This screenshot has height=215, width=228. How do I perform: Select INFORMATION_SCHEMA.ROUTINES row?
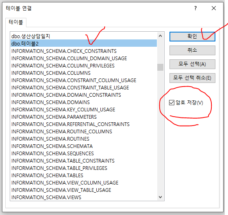coord(84,139)
